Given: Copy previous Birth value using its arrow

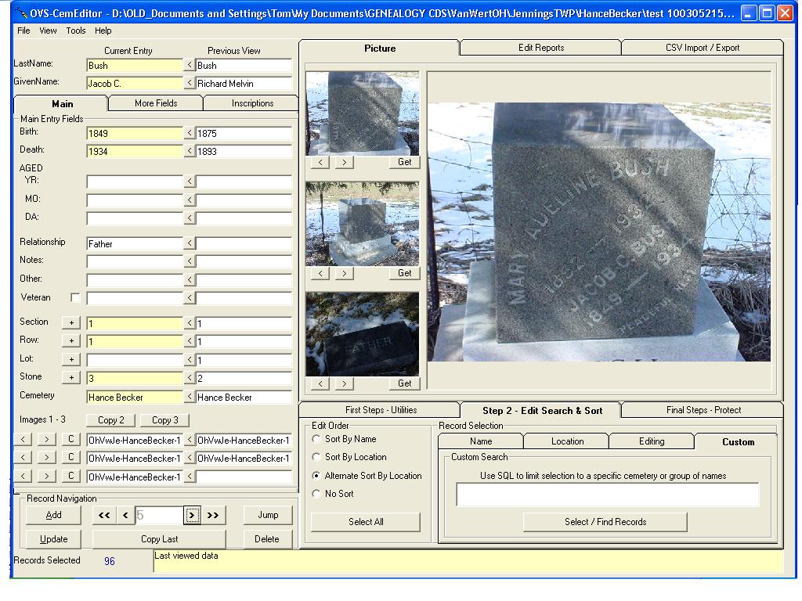Looking at the screenshot, I should point(190,133).
